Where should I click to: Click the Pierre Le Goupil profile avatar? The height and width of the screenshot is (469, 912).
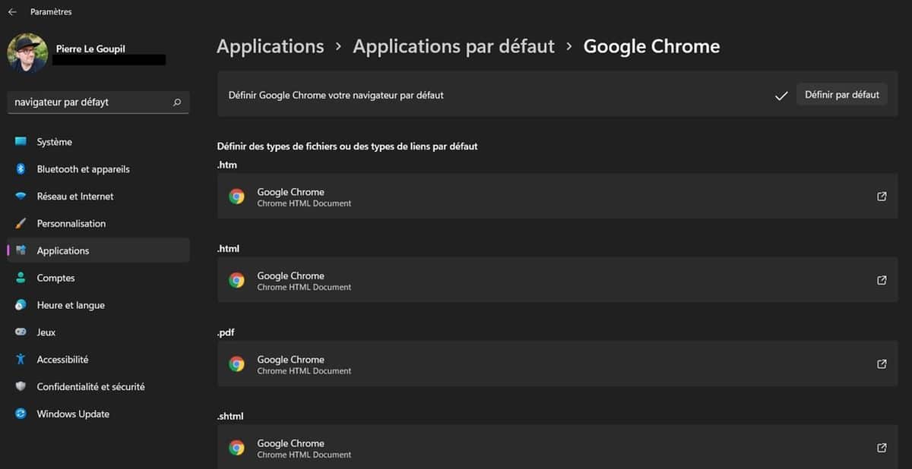(27, 54)
